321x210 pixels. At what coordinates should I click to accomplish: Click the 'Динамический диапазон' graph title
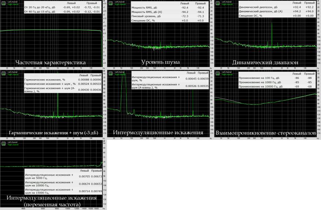coord(265,62)
